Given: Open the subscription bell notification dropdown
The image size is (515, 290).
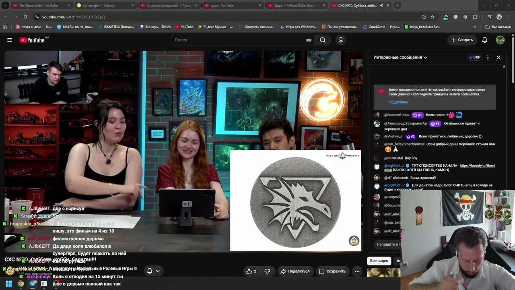Looking at the screenshot, I should pyautogui.click(x=153, y=271).
